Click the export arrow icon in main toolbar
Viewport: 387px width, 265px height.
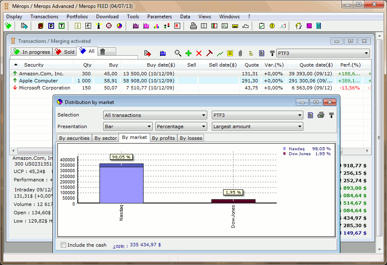click(24, 26)
